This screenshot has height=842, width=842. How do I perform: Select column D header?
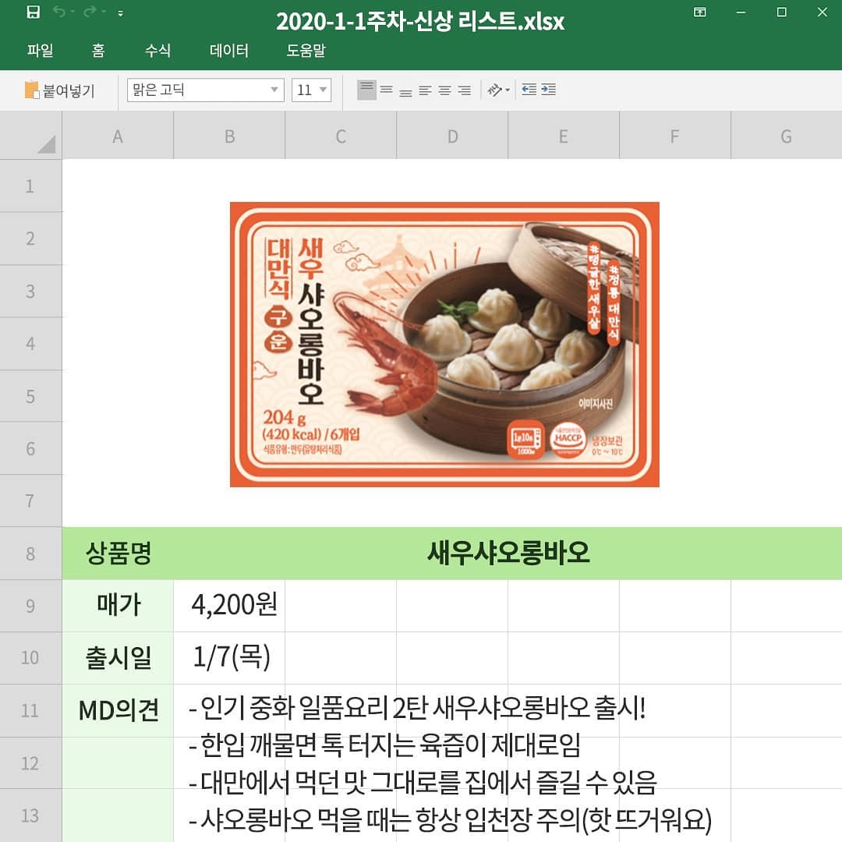coord(452,136)
